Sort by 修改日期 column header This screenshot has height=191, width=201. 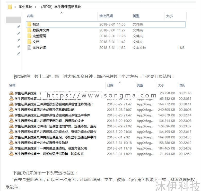click(x=106, y=16)
